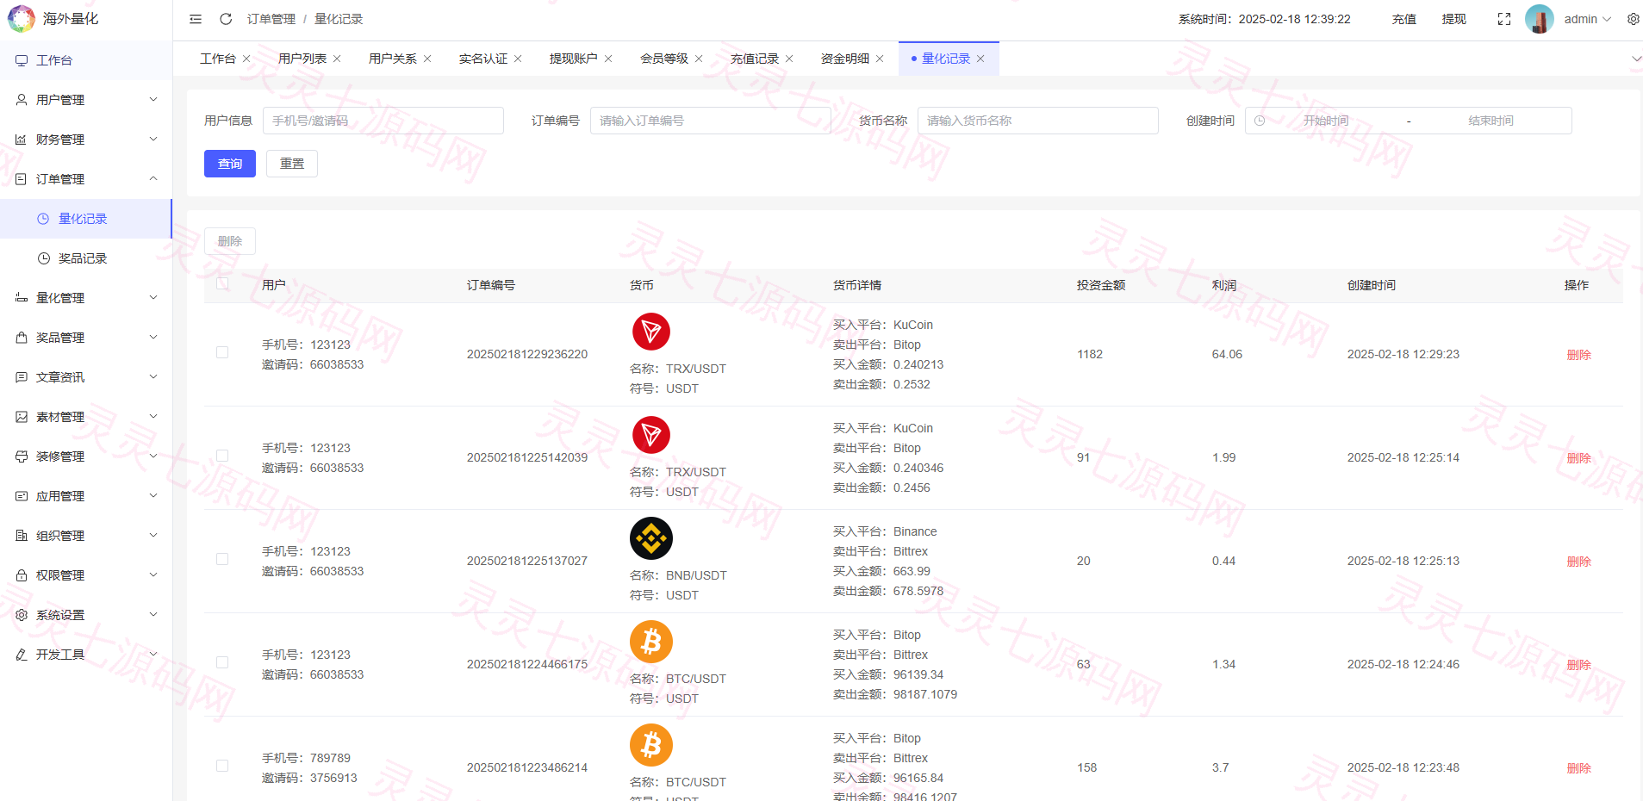Expand 用户管理 sidebar menu

tap(86, 100)
